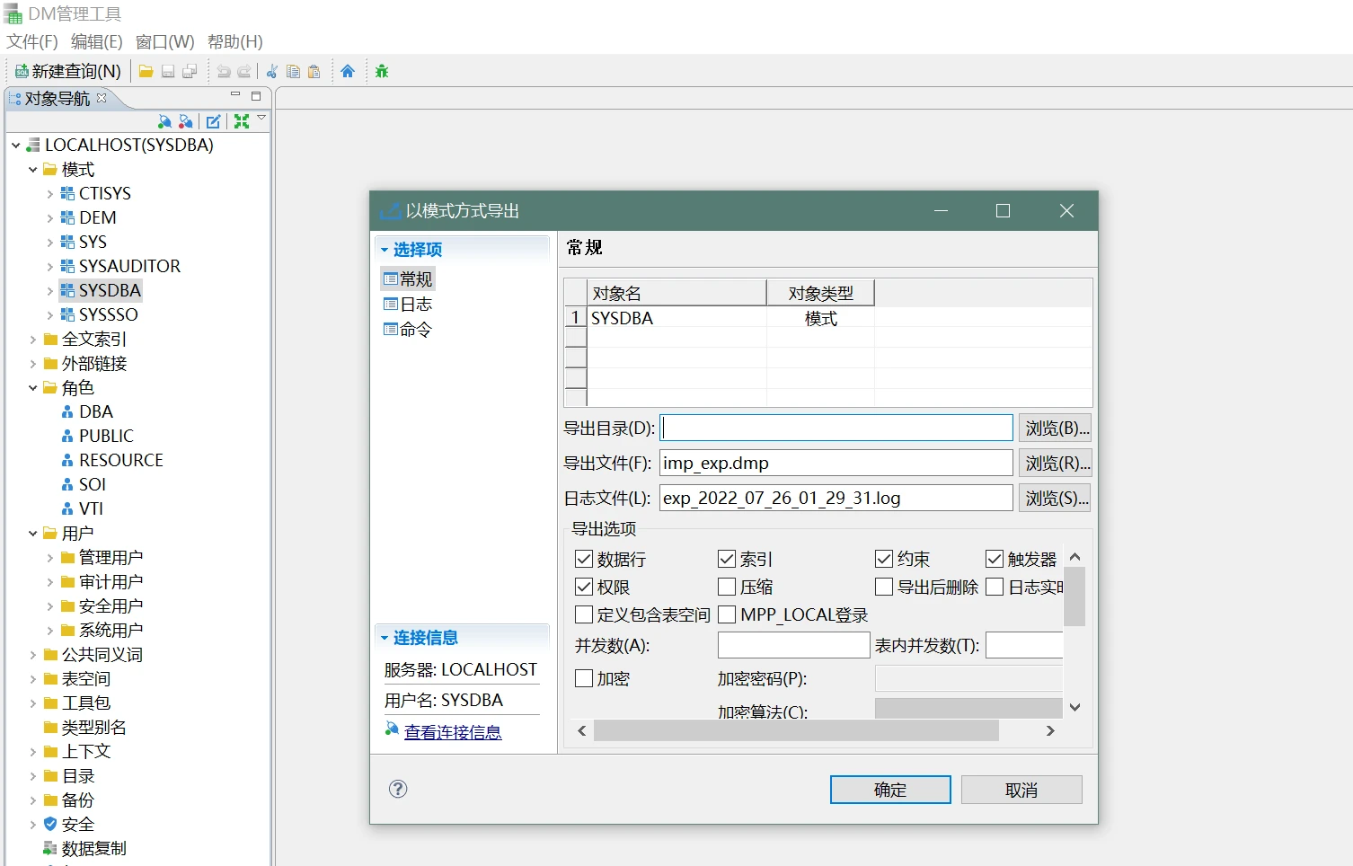The height and width of the screenshot is (866, 1353).
Task: Enable the 加密 checkbox
Action: pos(584,679)
